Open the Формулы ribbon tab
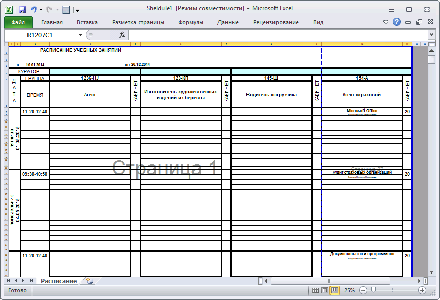 click(x=190, y=22)
